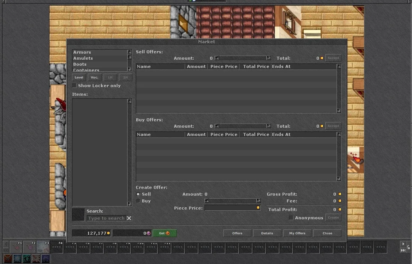Toggle the action bar lock icon
This screenshot has height=264, width=412.
(x=409, y=247)
